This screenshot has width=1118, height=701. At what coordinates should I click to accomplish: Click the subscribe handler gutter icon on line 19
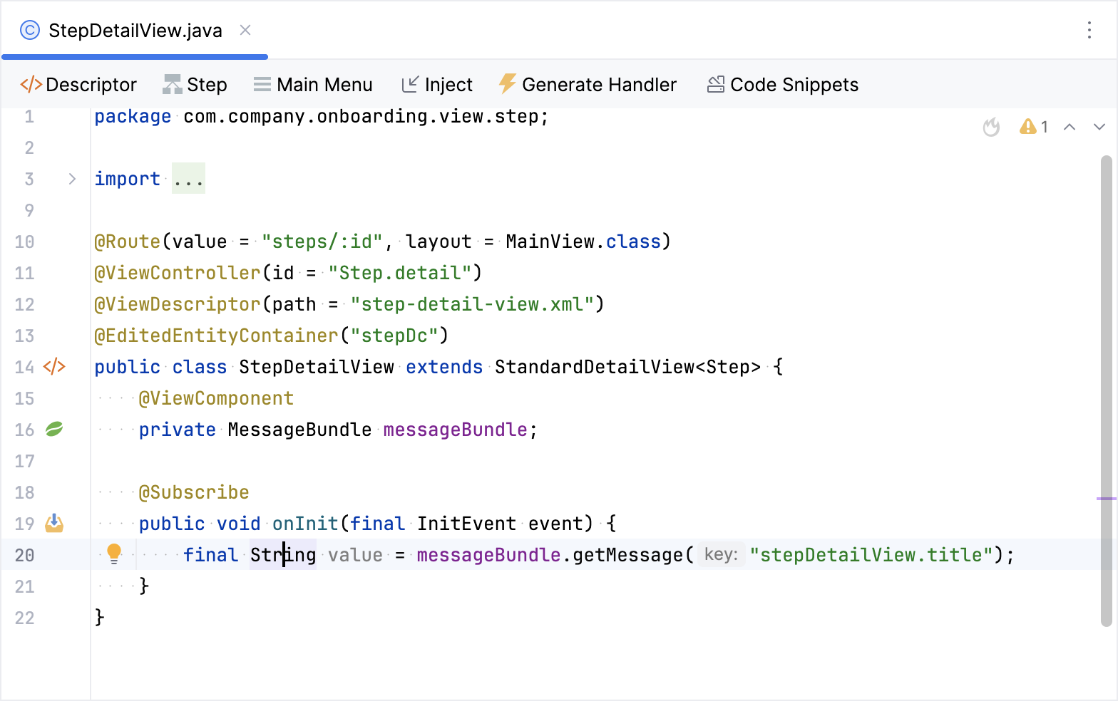[x=54, y=524]
